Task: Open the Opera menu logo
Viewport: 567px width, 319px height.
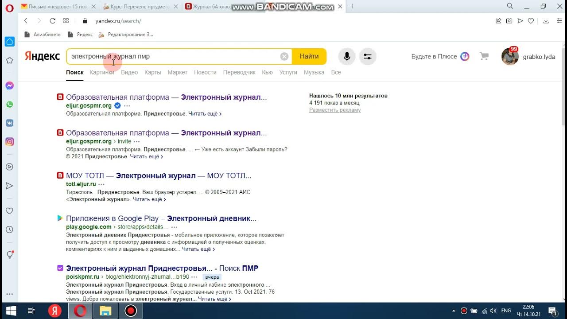Action: (9, 8)
